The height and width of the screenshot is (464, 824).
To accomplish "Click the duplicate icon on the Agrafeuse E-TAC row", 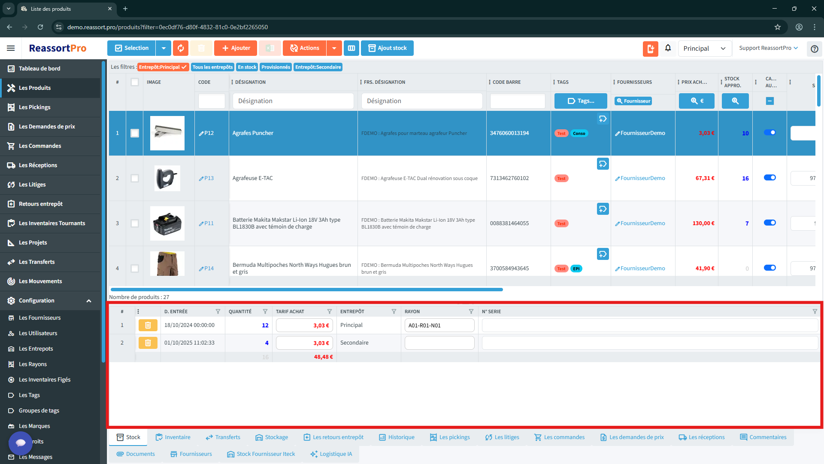I will click(603, 164).
